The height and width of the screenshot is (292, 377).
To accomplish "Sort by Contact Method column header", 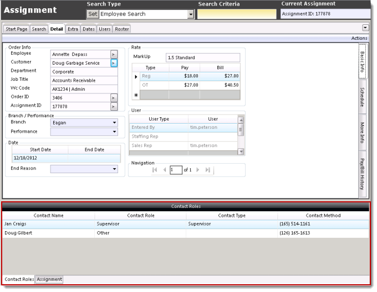I will click(323, 216).
